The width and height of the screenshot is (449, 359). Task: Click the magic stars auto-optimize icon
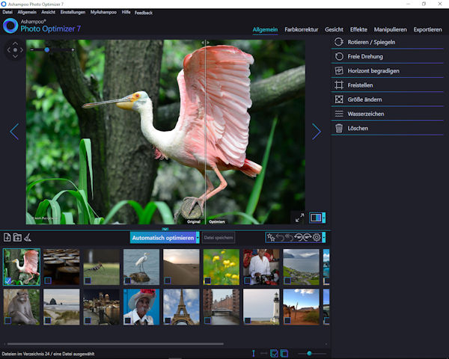(x=271, y=237)
